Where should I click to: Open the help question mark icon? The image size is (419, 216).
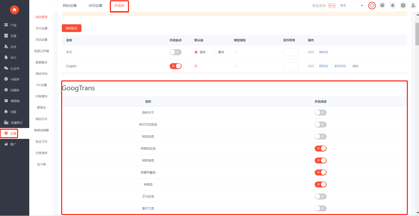pyautogui.click(x=382, y=6)
